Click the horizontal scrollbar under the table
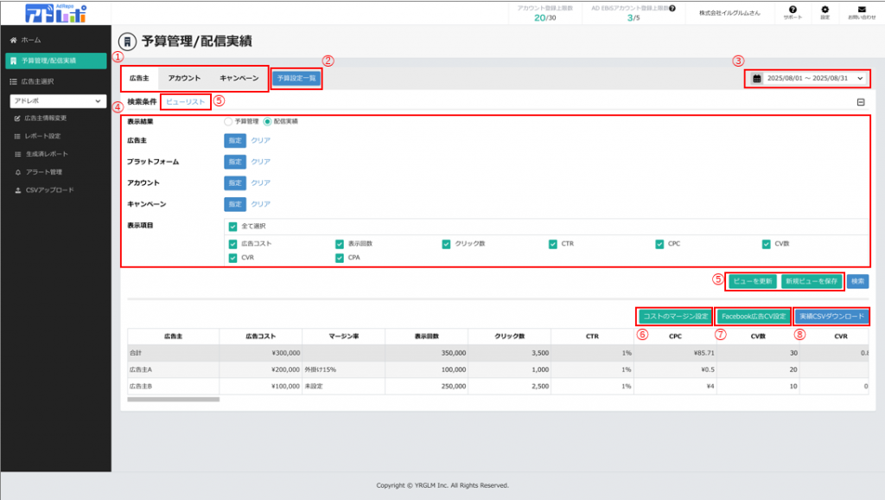Image resolution: width=885 pixels, height=500 pixels. [173, 399]
